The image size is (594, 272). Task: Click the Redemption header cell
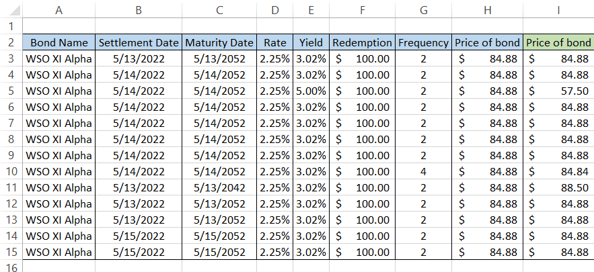[361, 42]
